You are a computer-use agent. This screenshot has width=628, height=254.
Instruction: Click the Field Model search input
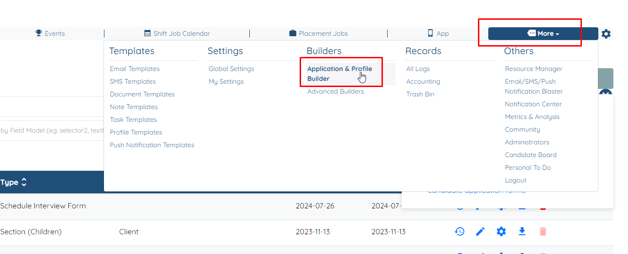coord(52,130)
